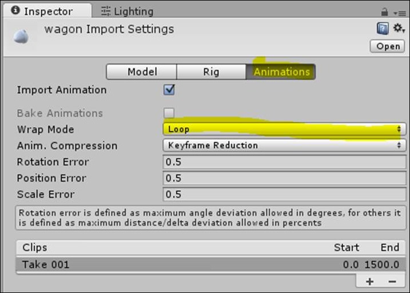Screen dimensions: 410x293
Task: Open the panel options menu icon
Action: click(x=400, y=13)
